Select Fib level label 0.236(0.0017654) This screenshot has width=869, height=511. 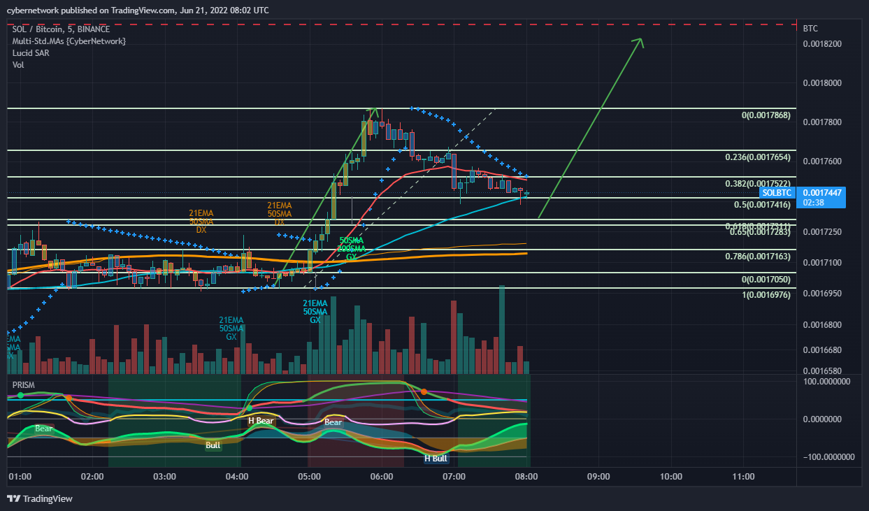(x=757, y=157)
